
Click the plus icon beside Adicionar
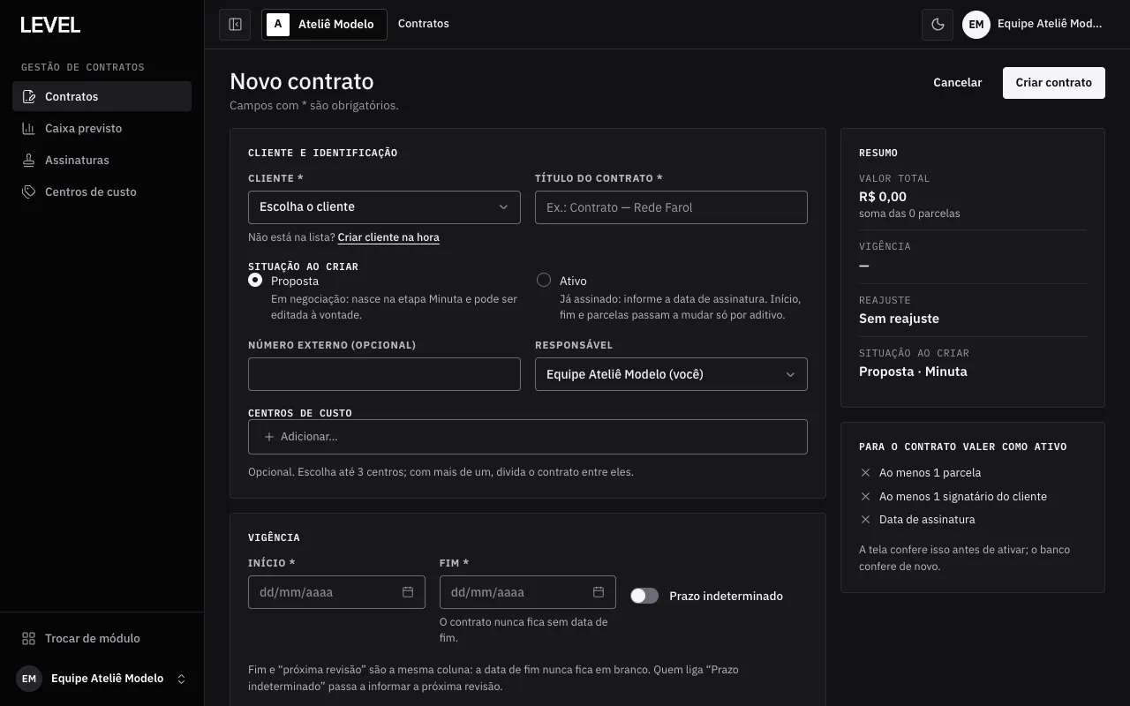tap(269, 437)
